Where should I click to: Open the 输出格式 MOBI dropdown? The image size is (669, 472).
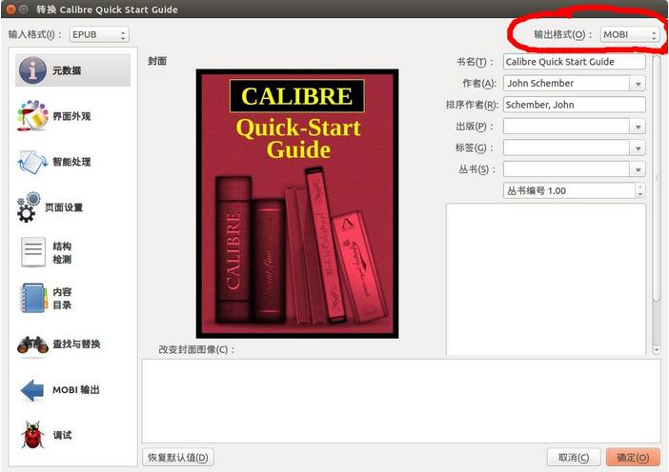[630, 34]
